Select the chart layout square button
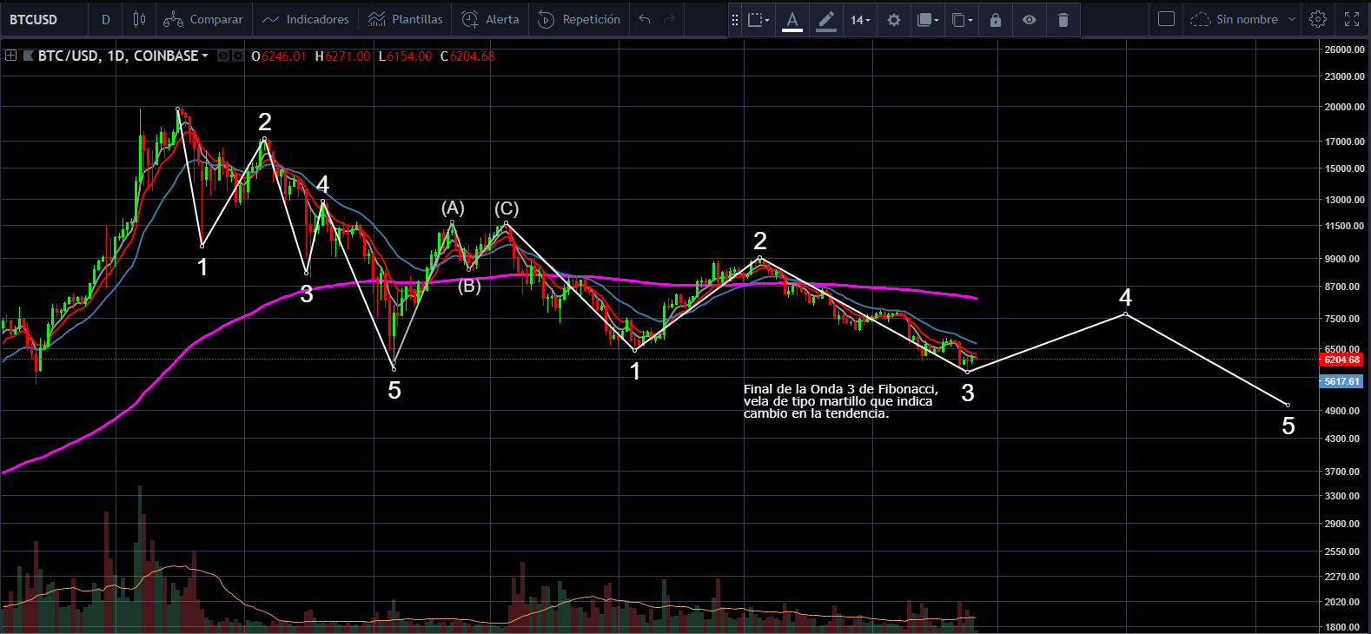Image resolution: width=1371 pixels, height=634 pixels. pyautogui.click(x=1167, y=19)
